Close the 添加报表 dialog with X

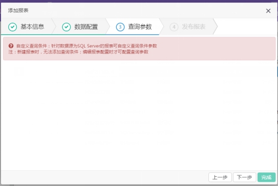pyautogui.click(x=268, y=11)
